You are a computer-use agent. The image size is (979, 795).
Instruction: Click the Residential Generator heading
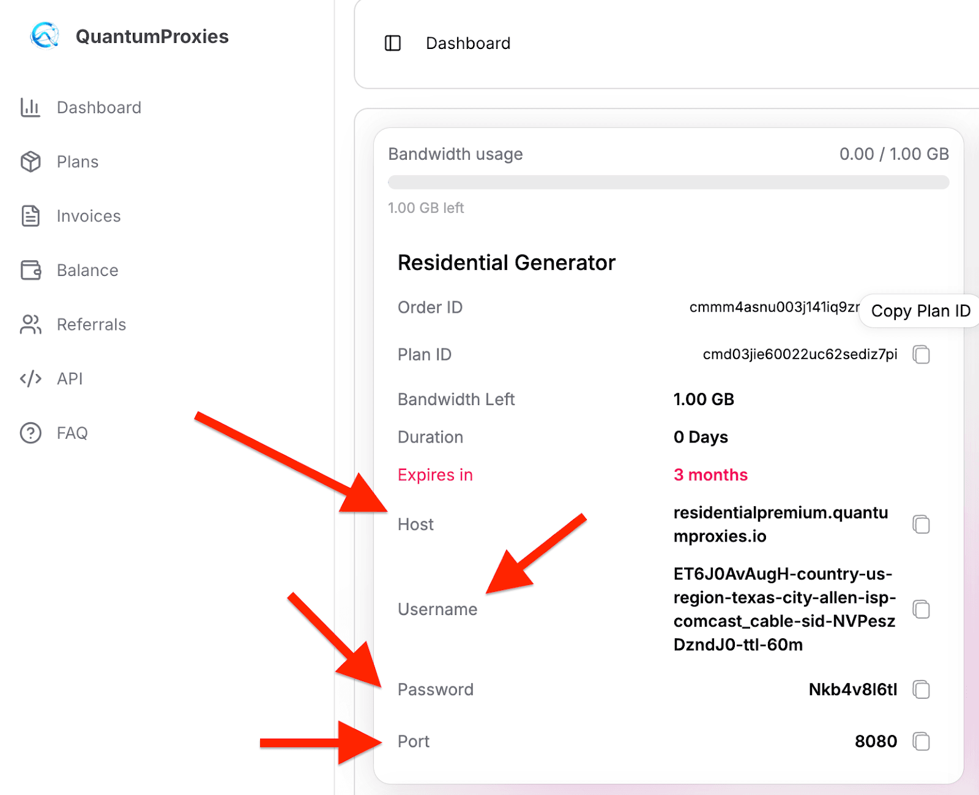506,263
